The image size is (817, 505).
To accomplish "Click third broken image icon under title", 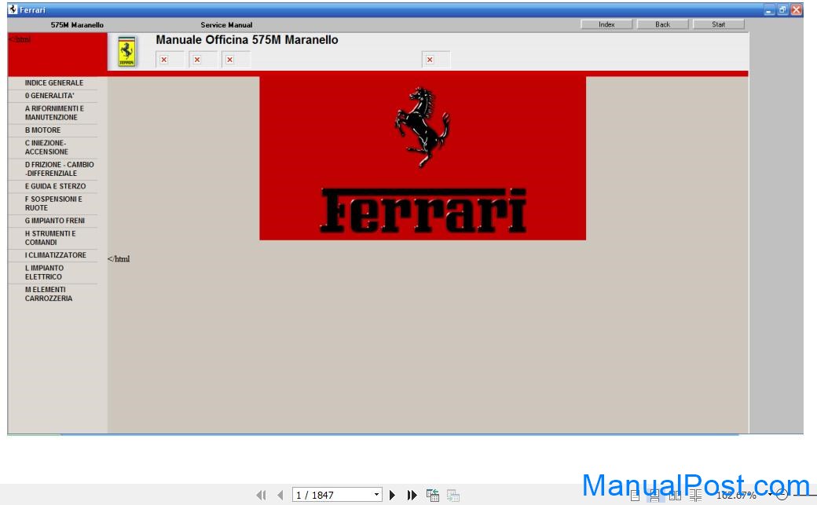I will point(229,60).
